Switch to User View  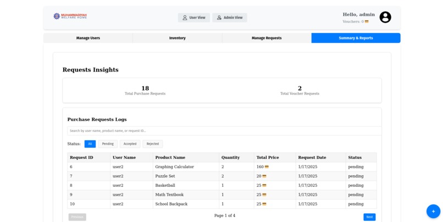click(194, 18)
